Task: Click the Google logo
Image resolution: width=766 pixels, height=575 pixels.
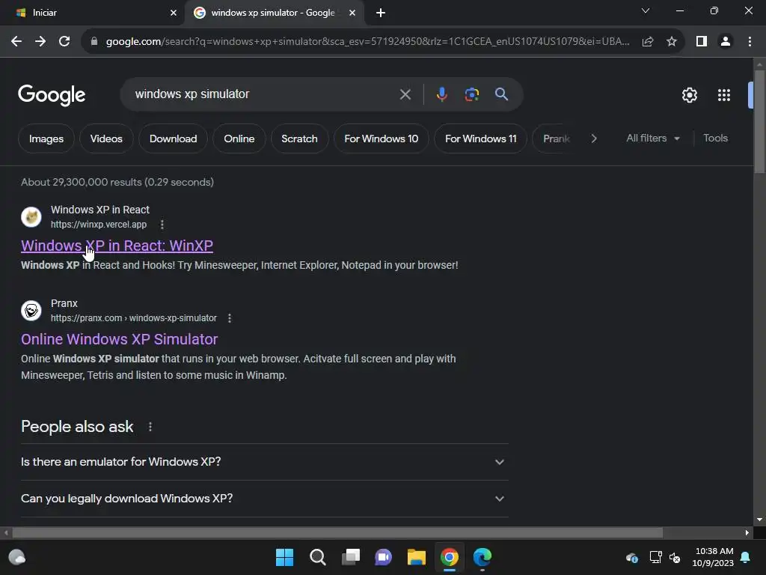Action: tap(52, 95)
